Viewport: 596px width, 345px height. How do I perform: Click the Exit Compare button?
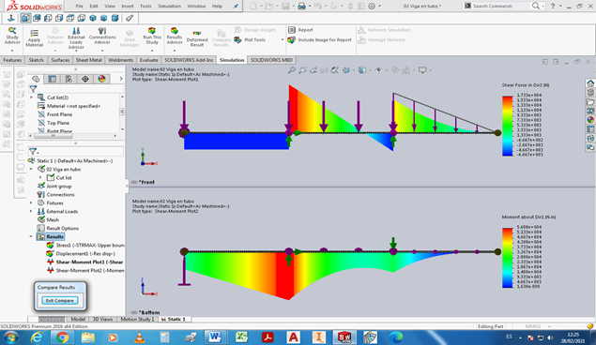point(60,301)
